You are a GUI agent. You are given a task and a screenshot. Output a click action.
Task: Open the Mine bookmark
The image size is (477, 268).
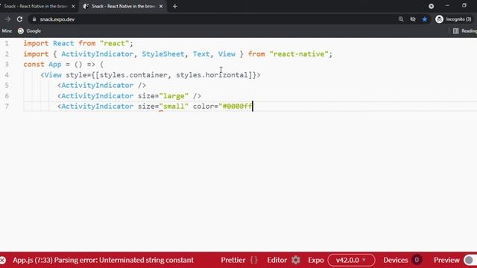(x=7, y=31)
